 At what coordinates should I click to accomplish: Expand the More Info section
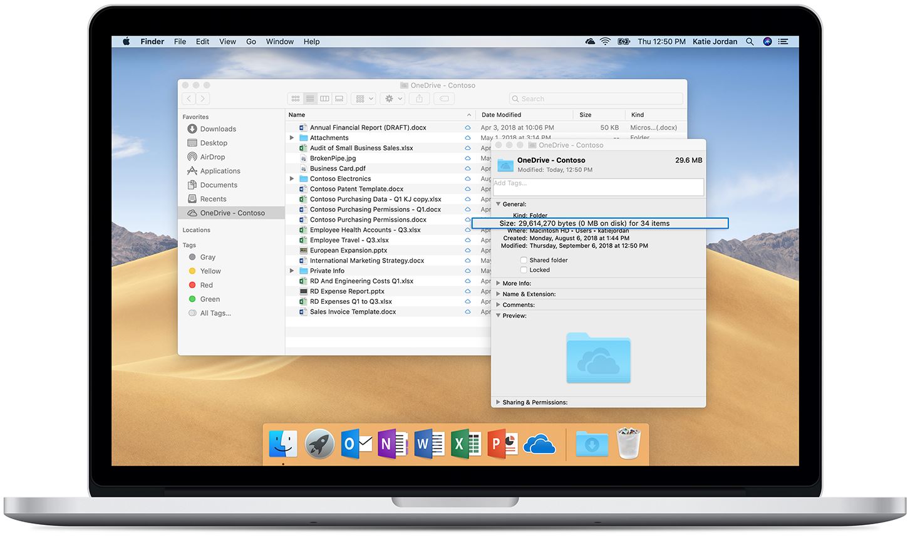(499, 283)
